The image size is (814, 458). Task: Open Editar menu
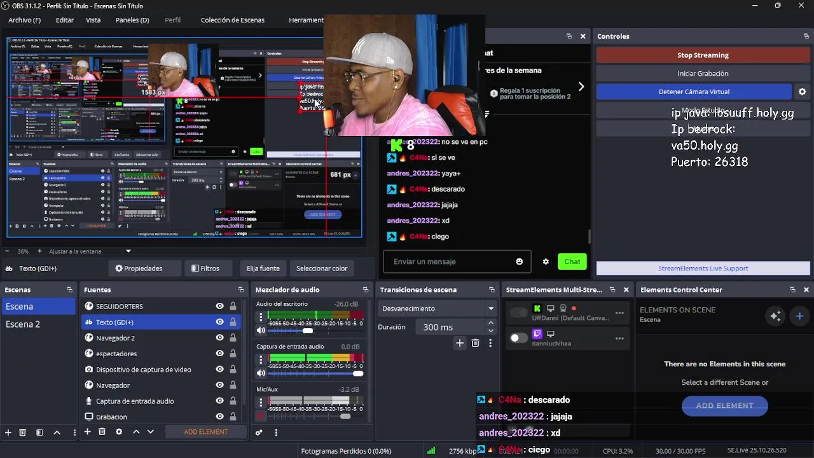click(64, 20)
